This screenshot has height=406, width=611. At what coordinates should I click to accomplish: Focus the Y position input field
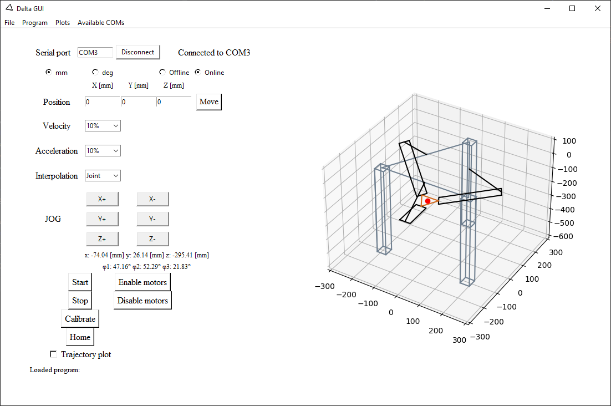click(138, 101)
